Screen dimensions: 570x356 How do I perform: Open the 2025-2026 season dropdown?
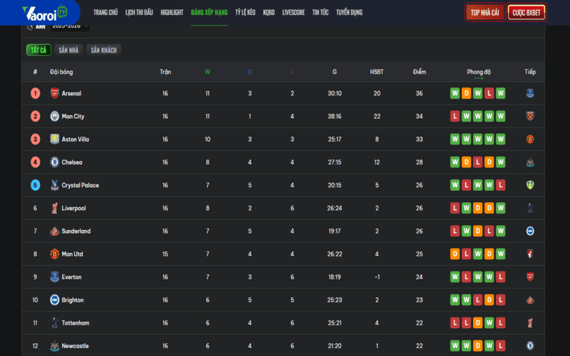(x=70, y=26)
